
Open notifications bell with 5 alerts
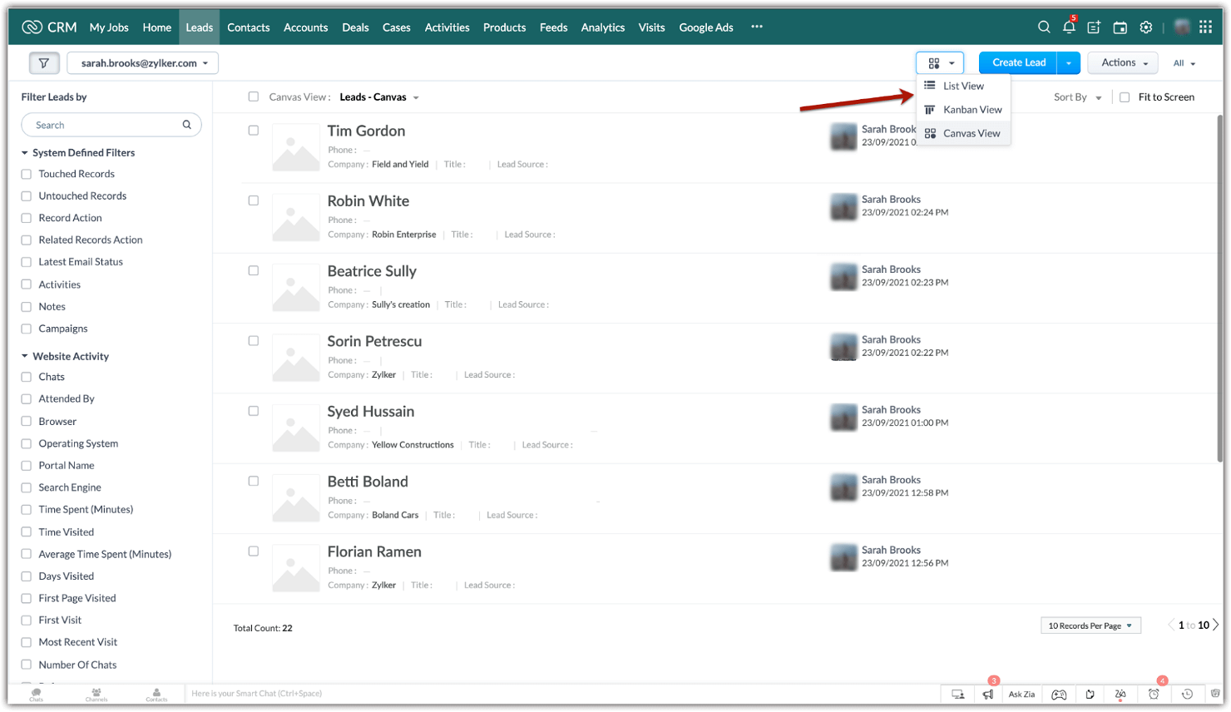click(x=1069, y=27)
